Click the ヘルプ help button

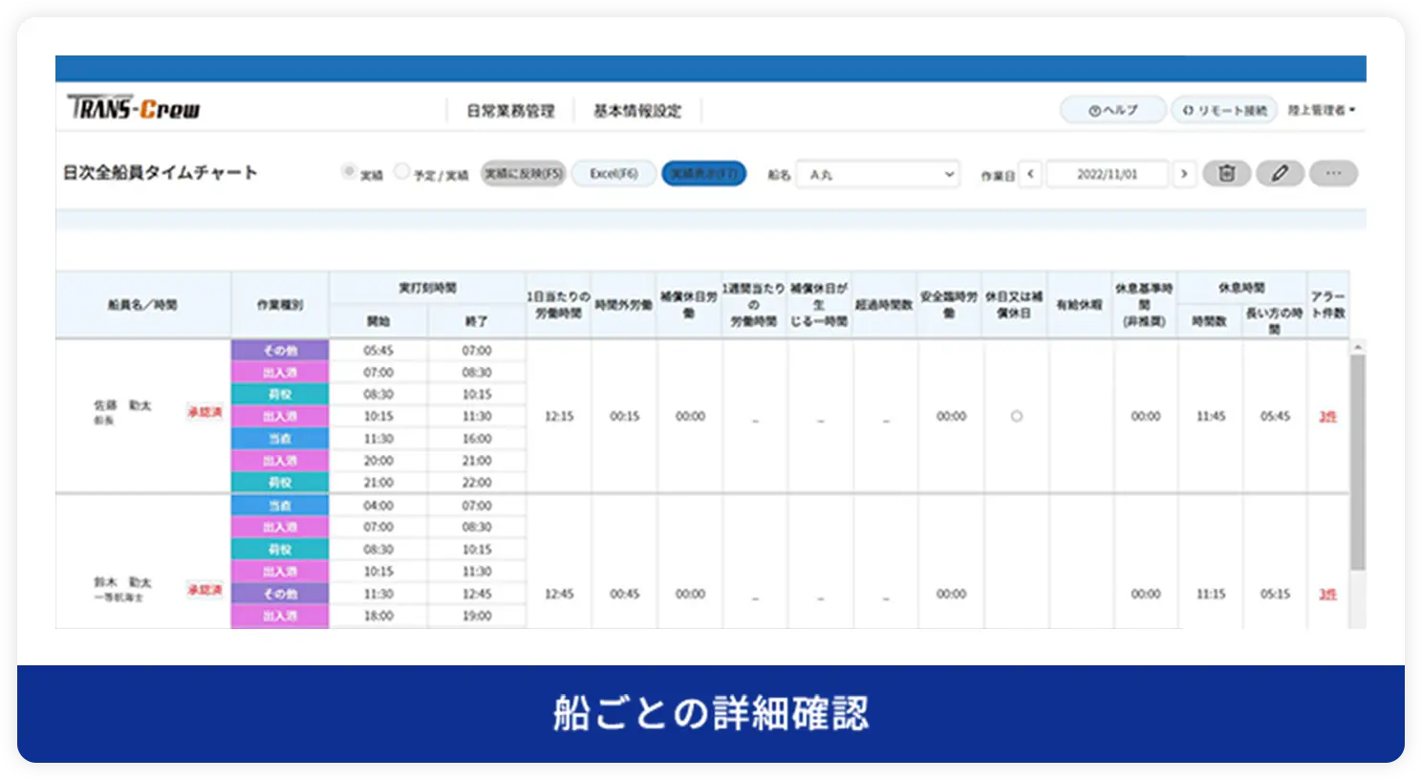click(x=1113, y=110)
